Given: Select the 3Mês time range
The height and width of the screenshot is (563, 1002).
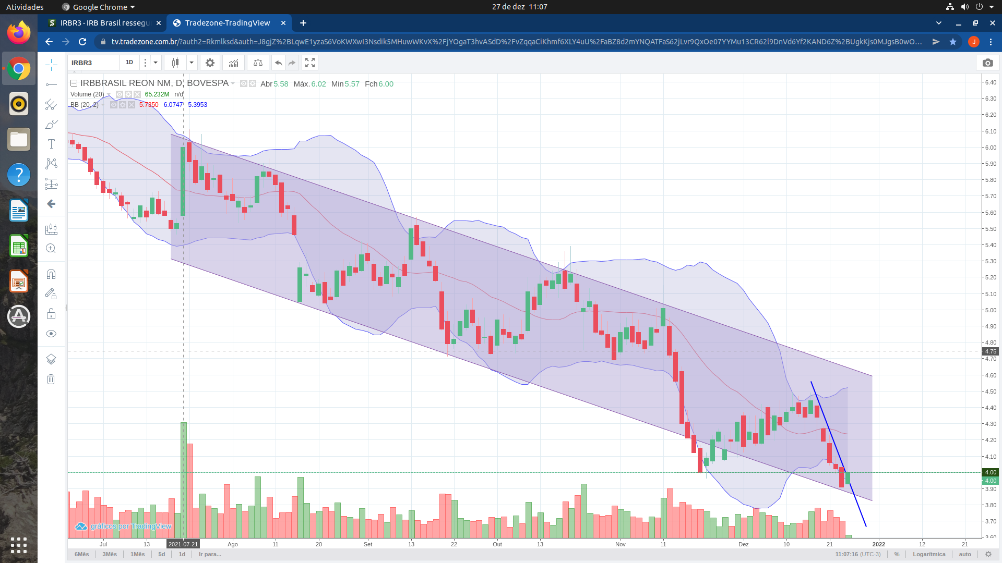Looking at the screenshot, I should (x=110, y=554).
